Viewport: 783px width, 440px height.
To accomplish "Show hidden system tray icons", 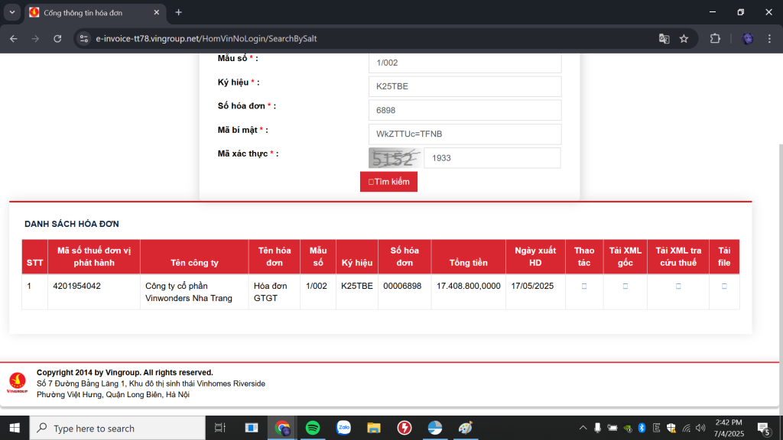I will tap(583, 428).
